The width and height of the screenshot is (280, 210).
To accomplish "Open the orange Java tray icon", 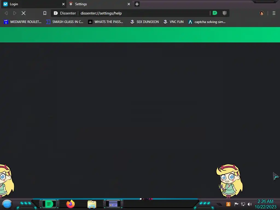I will point(228,204).
